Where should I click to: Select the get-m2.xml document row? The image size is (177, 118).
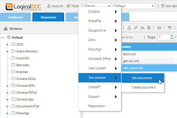[x=149, y=61]
